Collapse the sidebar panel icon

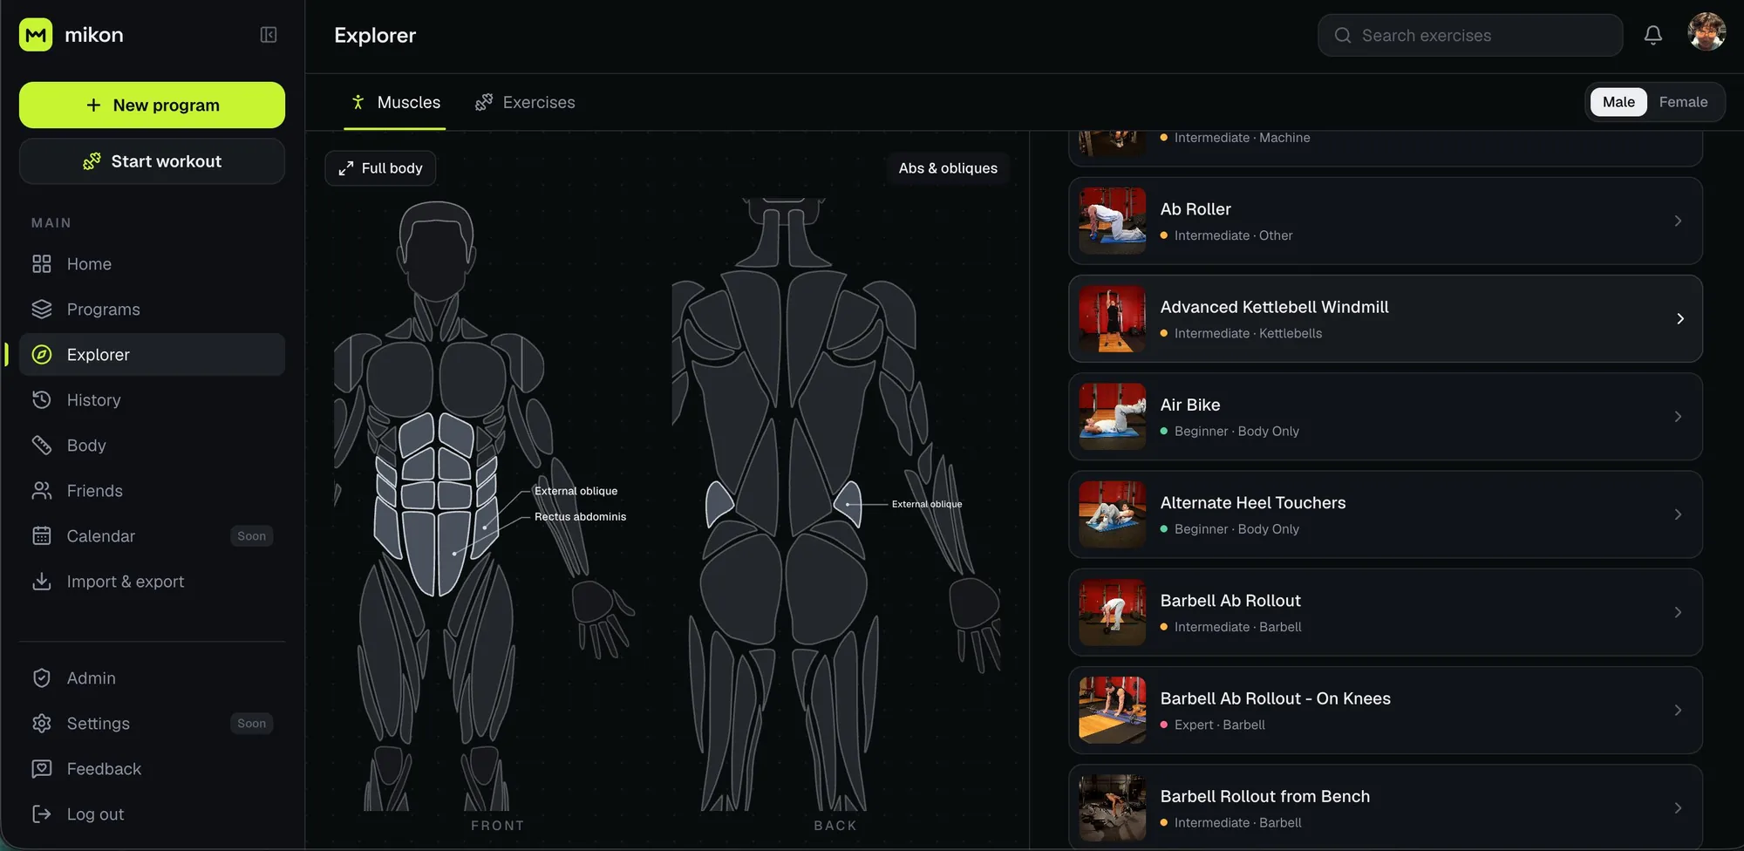tap(269, 35)
